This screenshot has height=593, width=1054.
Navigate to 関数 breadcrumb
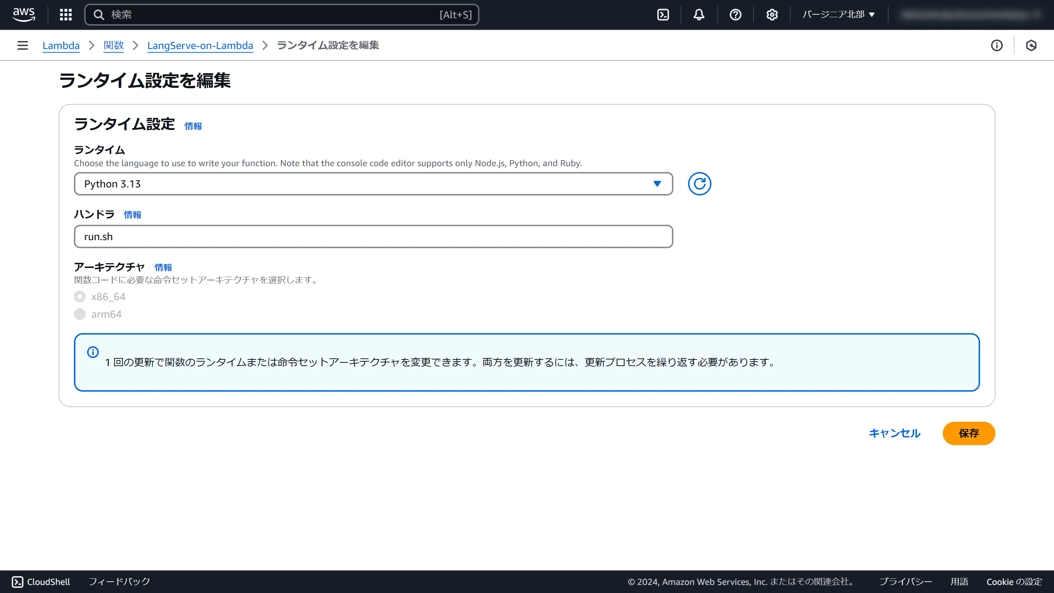[x=113, y=45]
